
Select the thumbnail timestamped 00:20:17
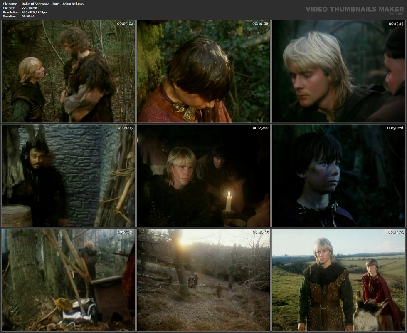coord(69,176)
